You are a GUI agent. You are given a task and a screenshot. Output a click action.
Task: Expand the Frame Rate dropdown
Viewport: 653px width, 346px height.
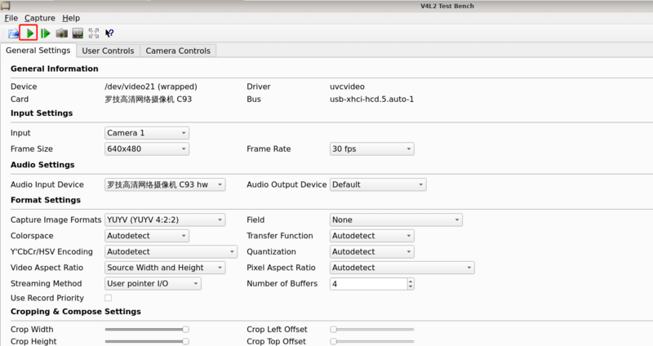pos(371,149)
